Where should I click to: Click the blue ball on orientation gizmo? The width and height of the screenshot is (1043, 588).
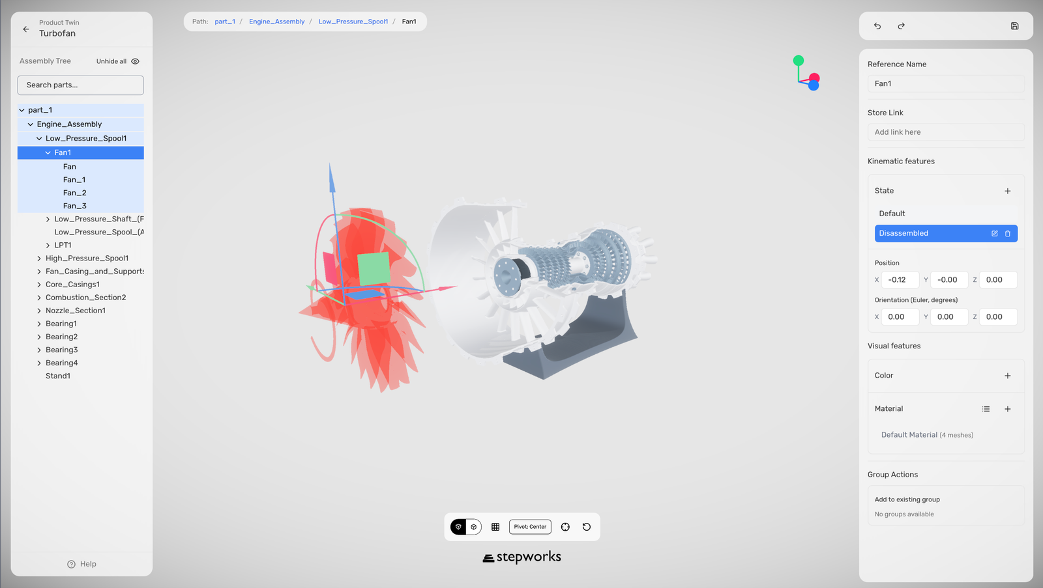[x=814, y=86]
